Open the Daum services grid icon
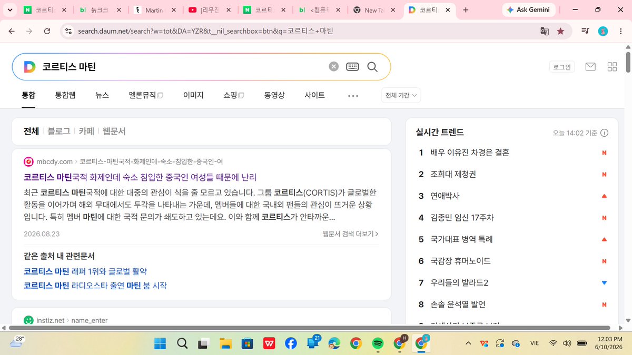Viewport: 632px width, 355px height. tap(612, 67)
